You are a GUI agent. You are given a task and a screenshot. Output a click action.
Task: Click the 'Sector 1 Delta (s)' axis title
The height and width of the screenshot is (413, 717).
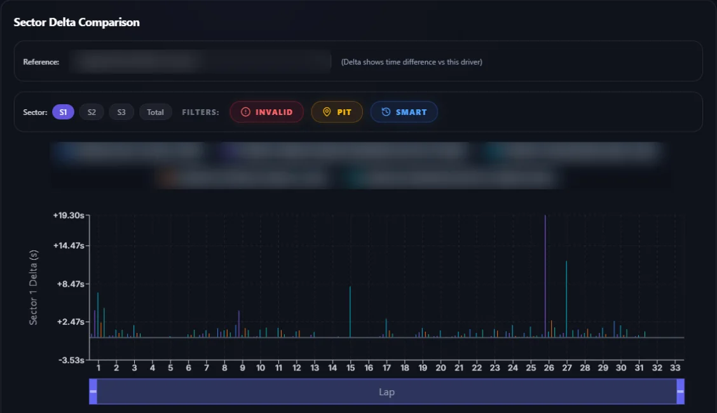tap(34, 287)
